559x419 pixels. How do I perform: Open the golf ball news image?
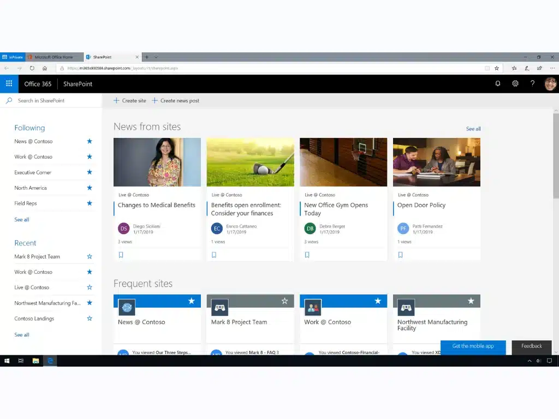(250, 162)
